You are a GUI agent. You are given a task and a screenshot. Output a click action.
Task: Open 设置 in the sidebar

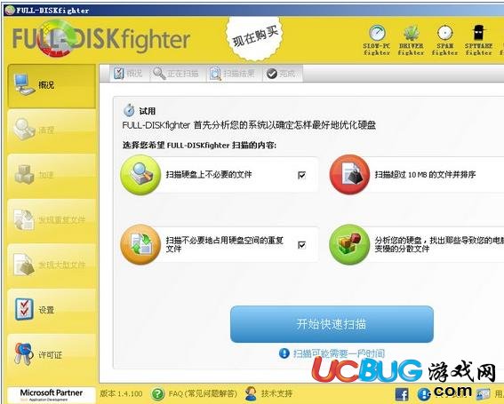52,310
